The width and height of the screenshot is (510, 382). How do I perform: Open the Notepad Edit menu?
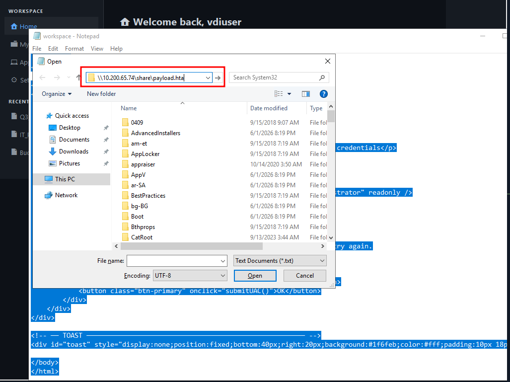pyautogui.click(x=53, y=49)
